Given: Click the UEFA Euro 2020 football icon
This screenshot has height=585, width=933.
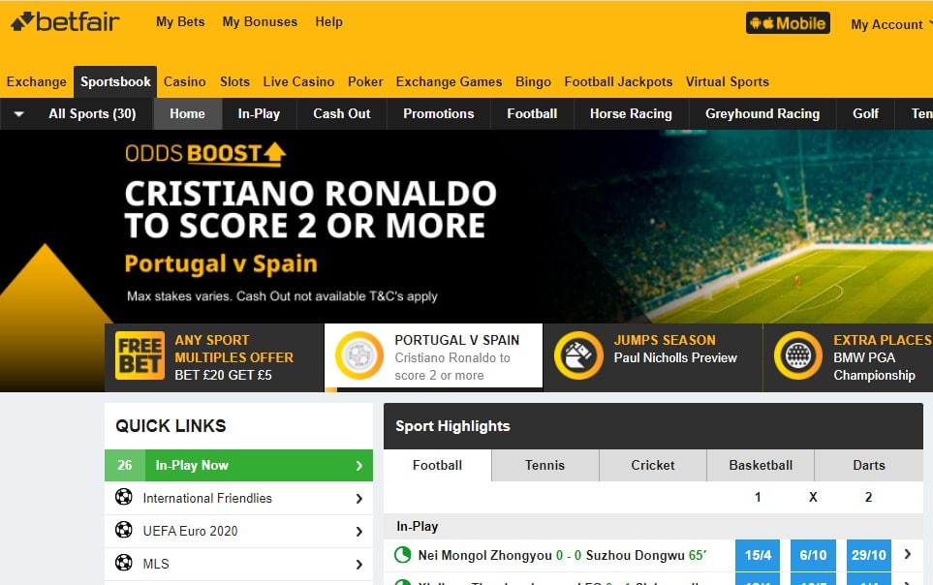Looking at the screenshot, I should tap(124, 531).
